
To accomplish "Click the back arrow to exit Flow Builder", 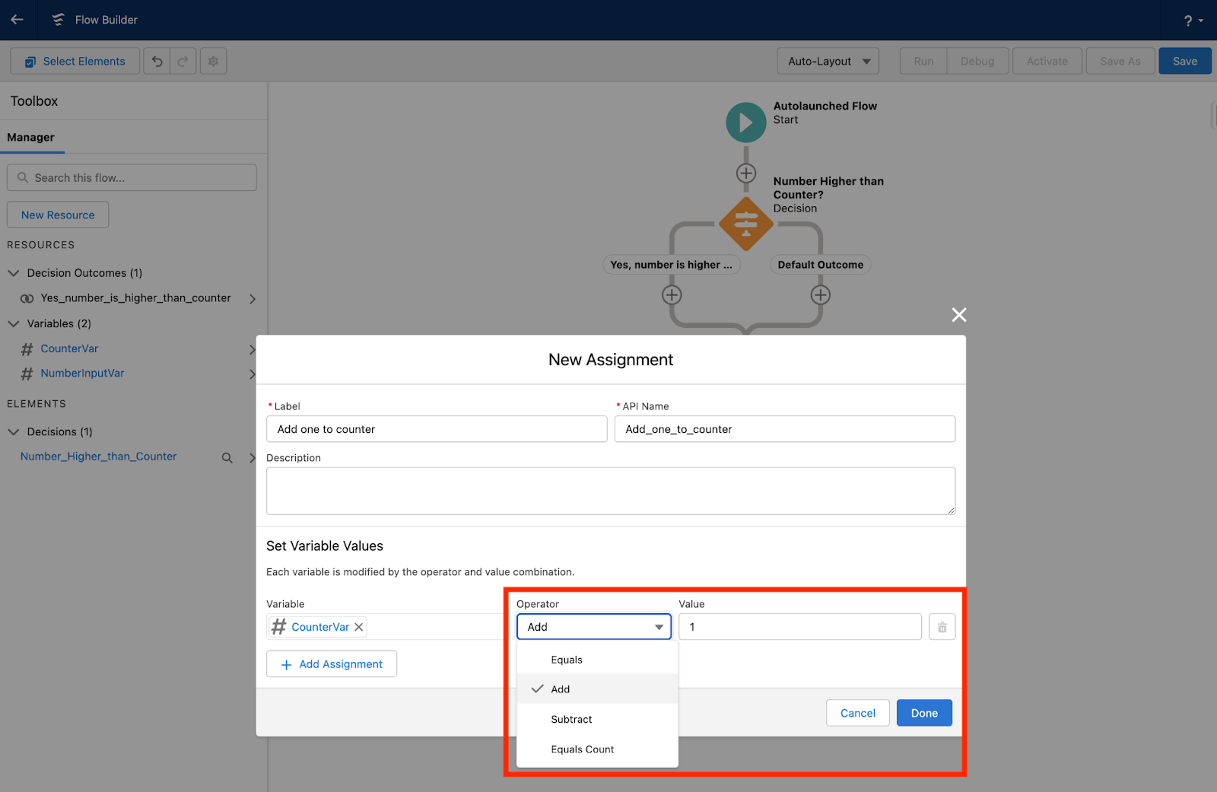I will tap(17, 20).
